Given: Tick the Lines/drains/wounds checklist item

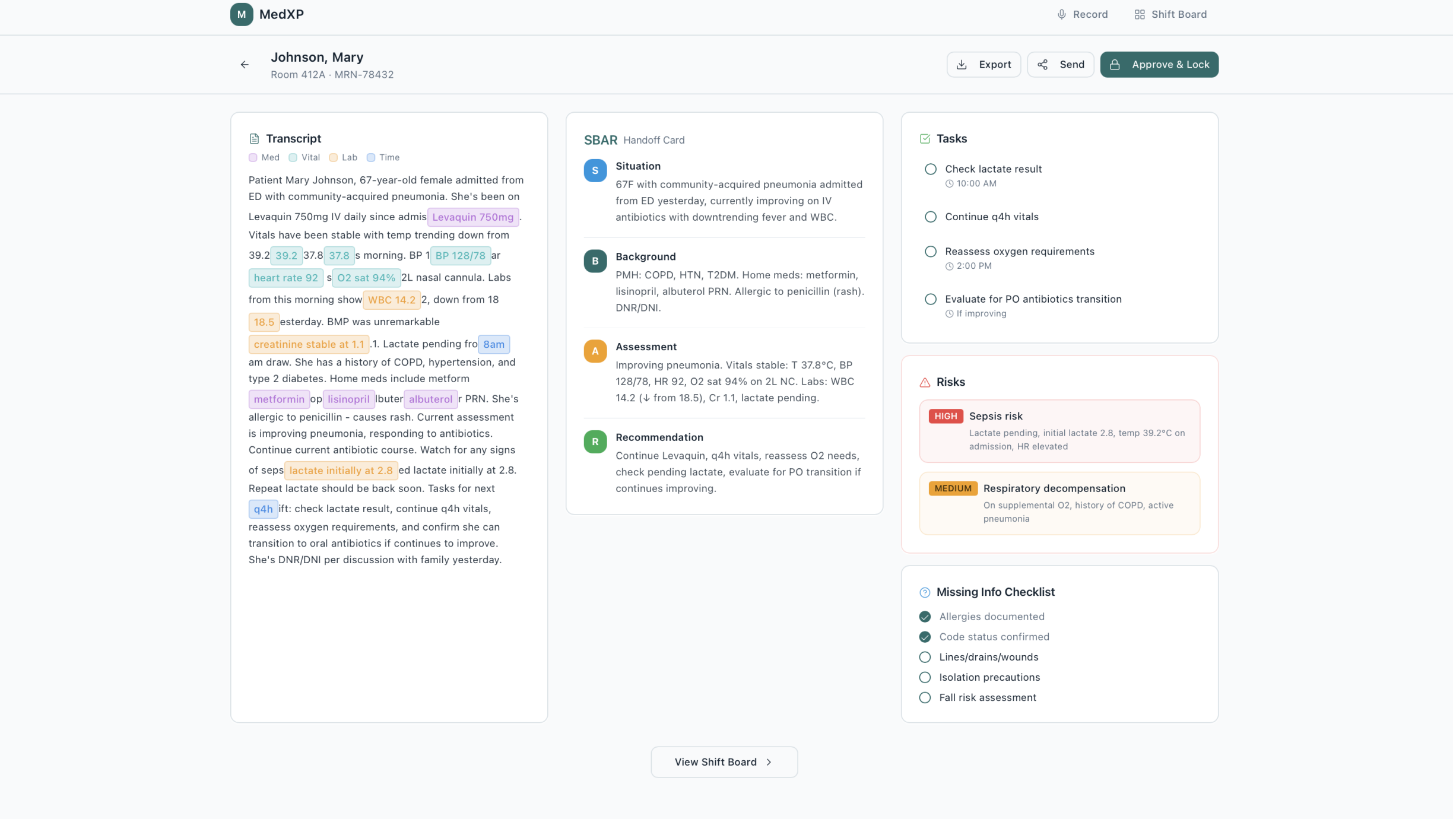Looking at the screenshot, I should coord(925,657).
